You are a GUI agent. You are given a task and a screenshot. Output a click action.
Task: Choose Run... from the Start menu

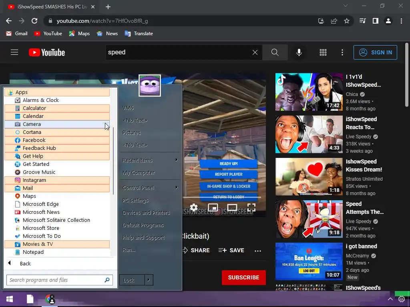click(x=129, y=250)
